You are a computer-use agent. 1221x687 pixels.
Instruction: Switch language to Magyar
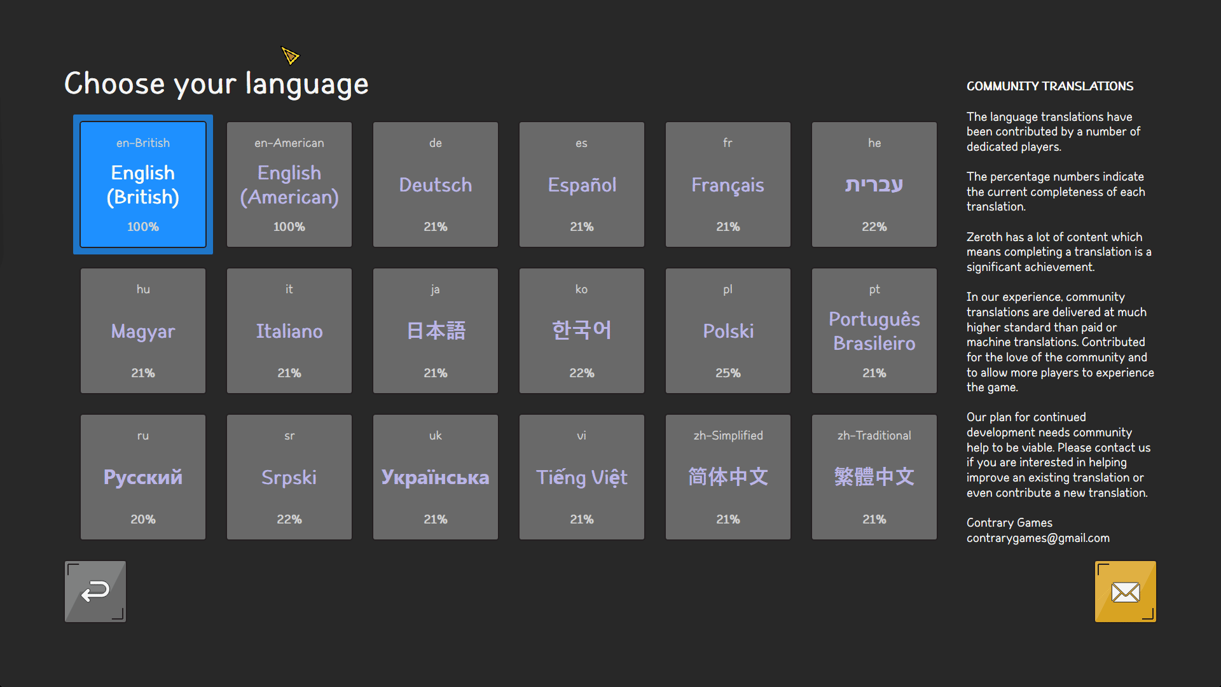pyautogui.click(x=143, y=331)
